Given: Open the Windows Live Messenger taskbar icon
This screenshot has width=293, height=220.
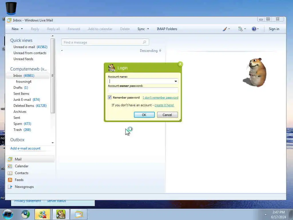Looking at the screenshot, I should pos(42,214).
